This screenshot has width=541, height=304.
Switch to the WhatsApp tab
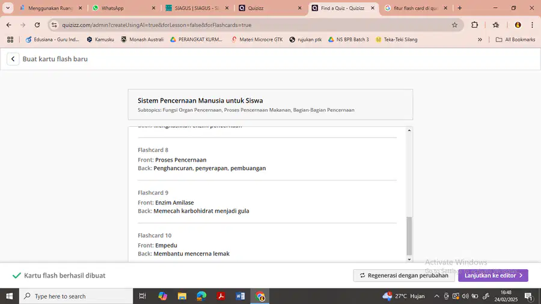click(123, 8)
